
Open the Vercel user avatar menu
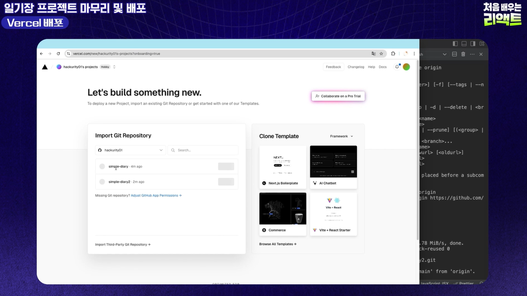pyautogui.click(x=406, y=67)
